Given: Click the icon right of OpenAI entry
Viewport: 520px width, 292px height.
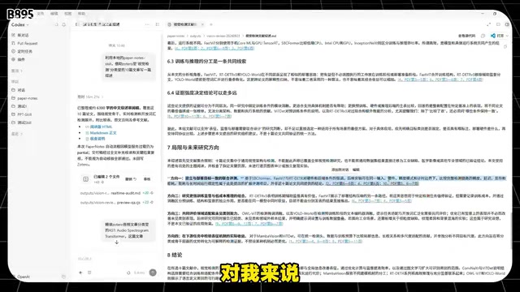Looking at the screenshot, I should (63, 277).
